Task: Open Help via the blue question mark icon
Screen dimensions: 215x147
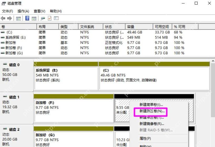Action: pyautogui.click(x=27, y=18)
